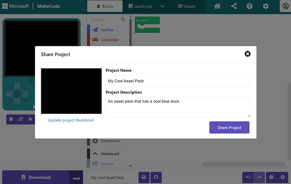Click the toolbox Search field
291x184 pixels.
coord(105,19)
